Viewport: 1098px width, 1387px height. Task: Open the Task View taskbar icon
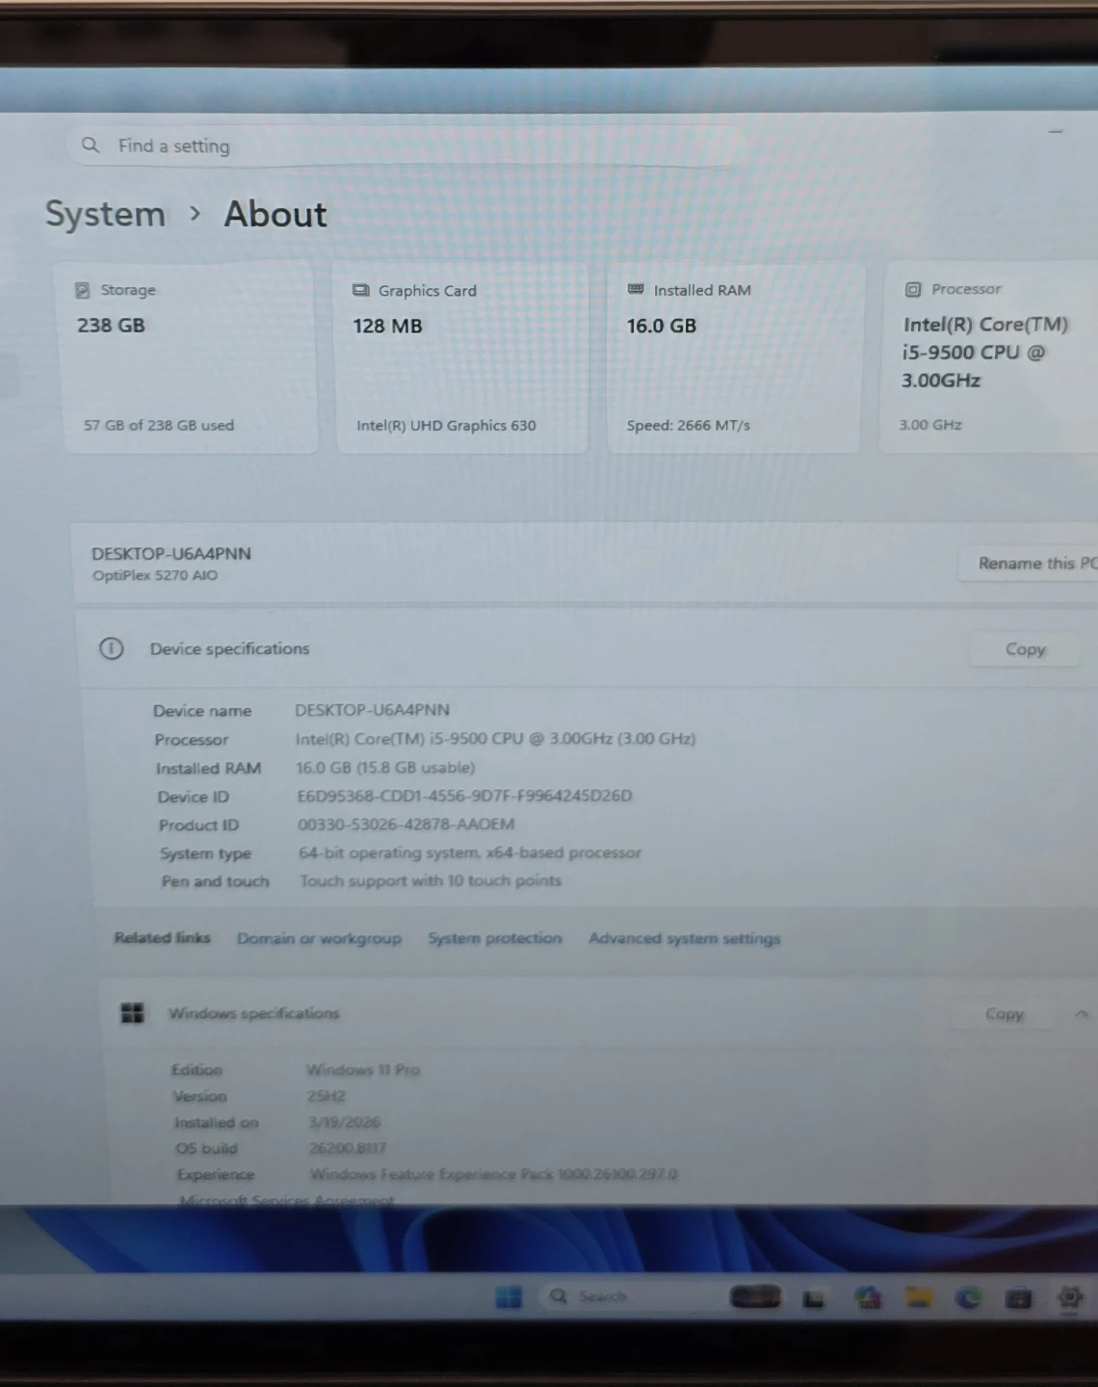pos(814,1299)
